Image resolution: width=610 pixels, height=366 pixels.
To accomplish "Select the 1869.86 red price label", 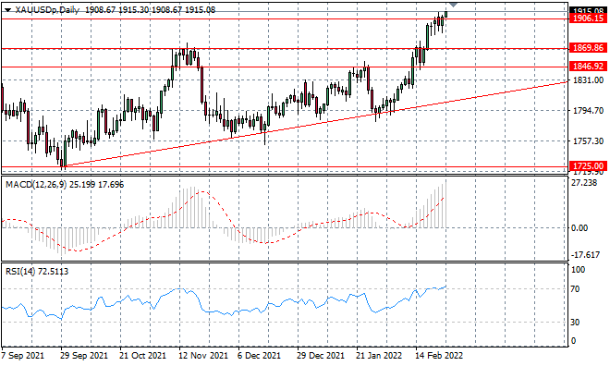I will coord(588,48).
